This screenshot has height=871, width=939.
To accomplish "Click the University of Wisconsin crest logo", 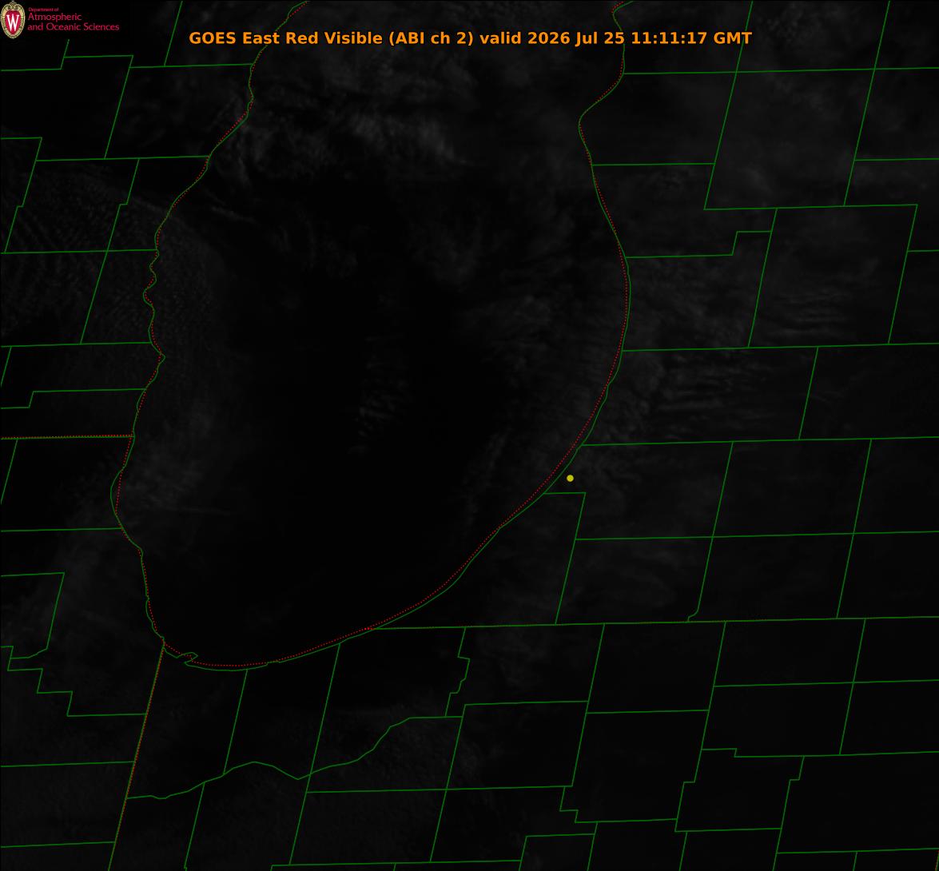I will (x=13, y=20).
